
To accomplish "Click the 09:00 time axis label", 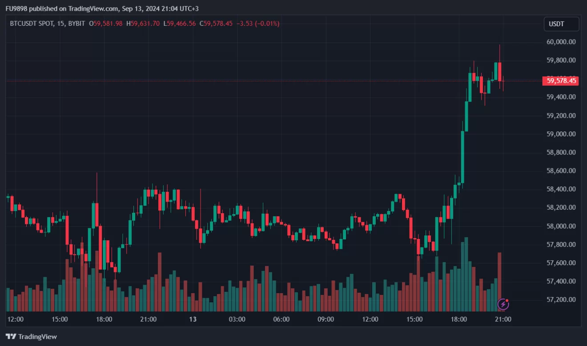I will tap(326, 319).
